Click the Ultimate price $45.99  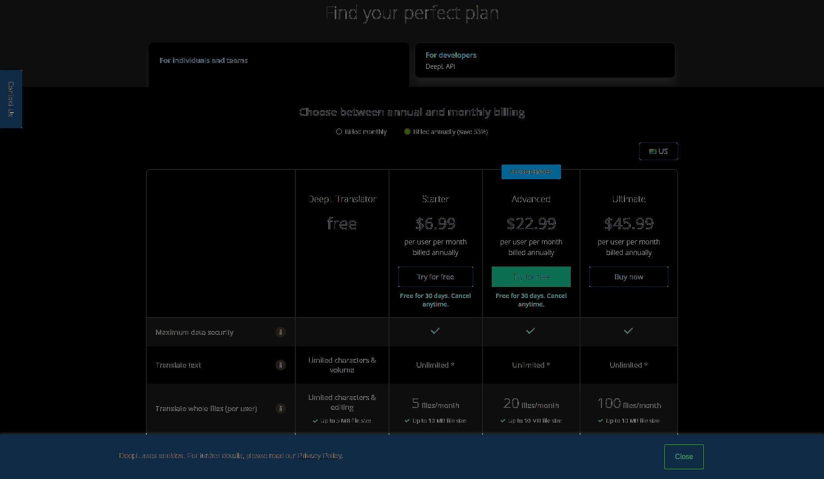(x=628, y=224)
